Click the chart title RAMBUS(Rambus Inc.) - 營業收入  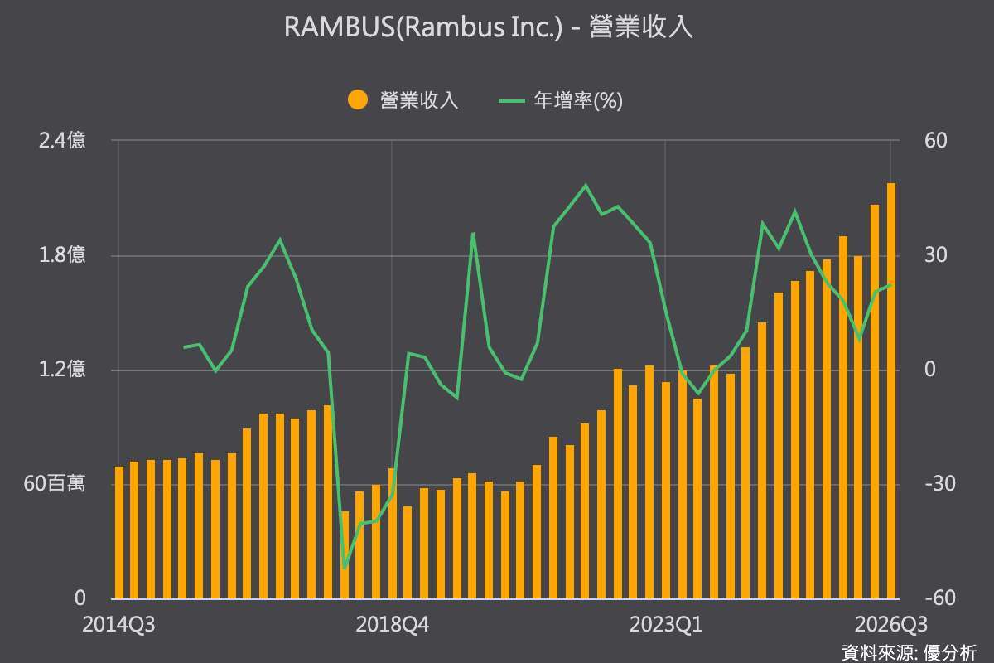click(488, 27)
